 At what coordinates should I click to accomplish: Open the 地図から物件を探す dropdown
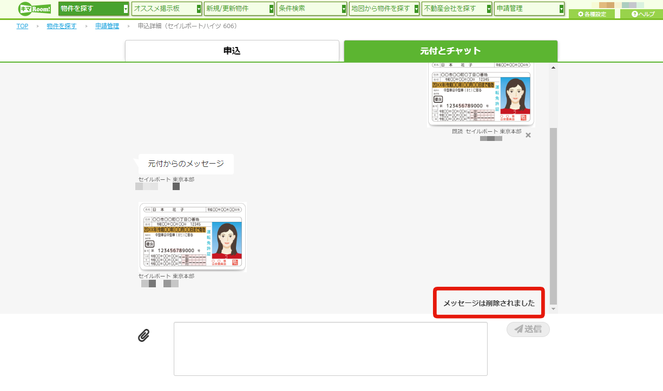(384, 9)
